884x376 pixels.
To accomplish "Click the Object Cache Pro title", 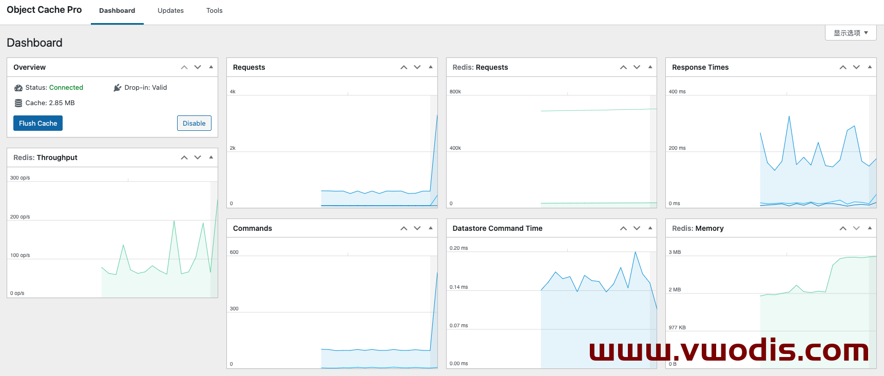I will pyautogui.click(x=44, y=10).
